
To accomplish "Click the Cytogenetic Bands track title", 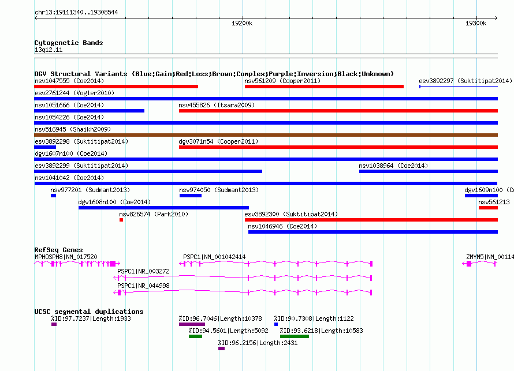I will [69, 43].
